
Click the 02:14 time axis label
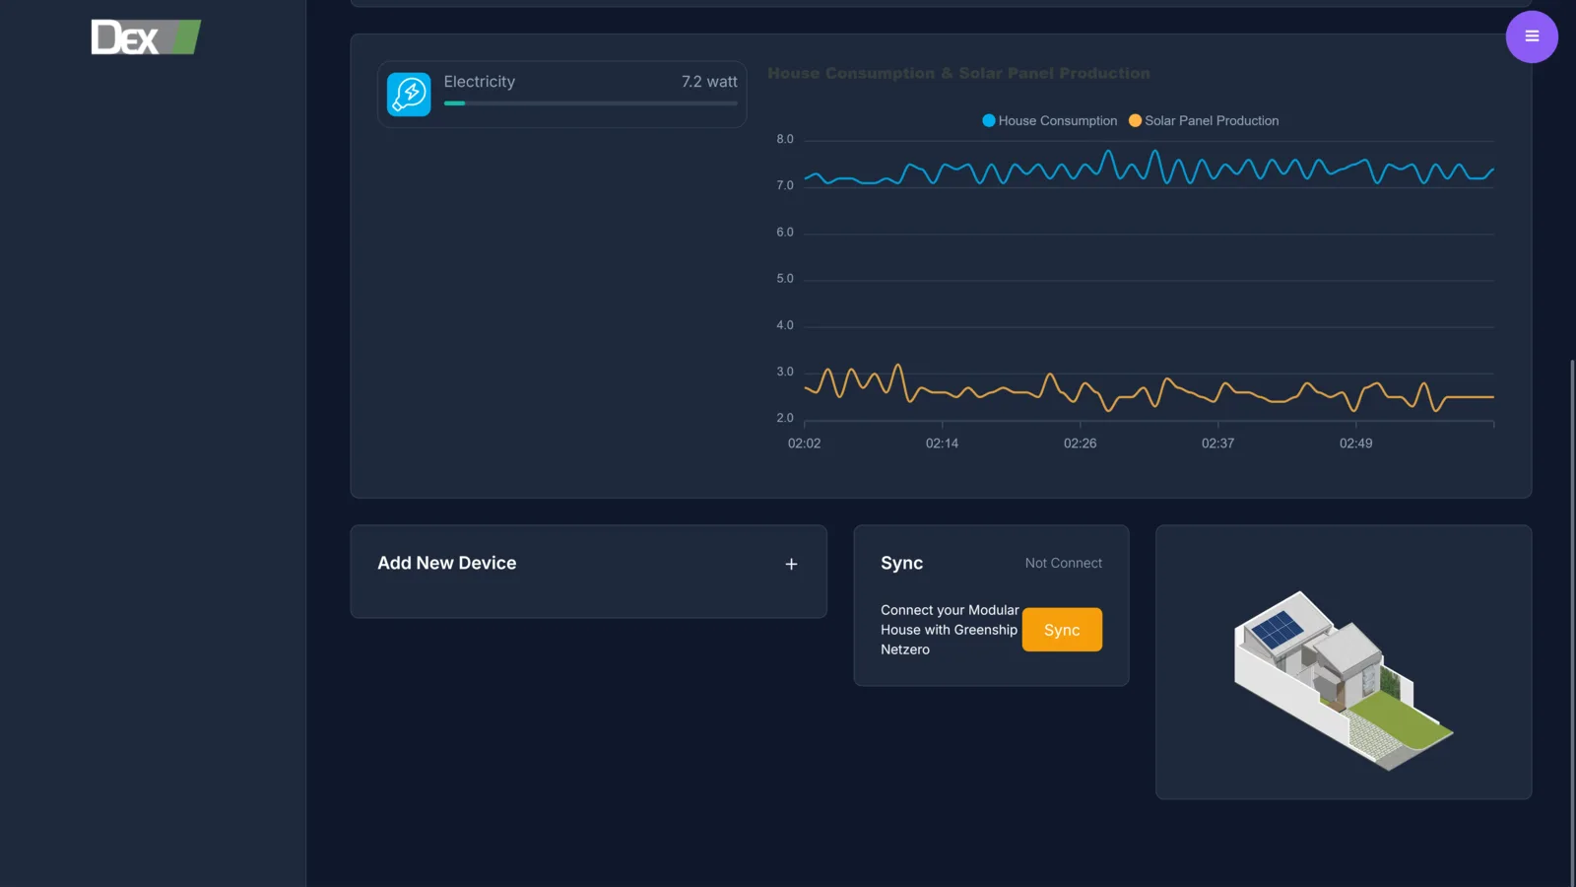coord(942,443)
